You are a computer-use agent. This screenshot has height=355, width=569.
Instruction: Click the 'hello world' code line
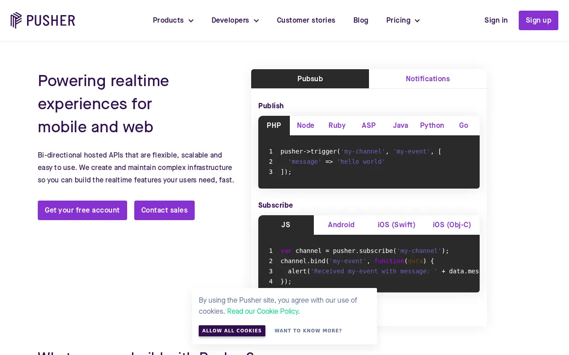337,162
